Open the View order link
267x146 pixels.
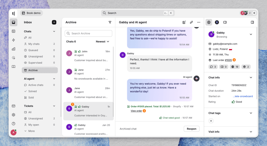(x=136, y=111)
